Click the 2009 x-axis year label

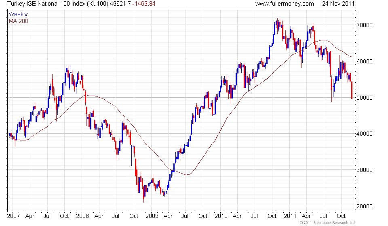(x=152, y=216)
